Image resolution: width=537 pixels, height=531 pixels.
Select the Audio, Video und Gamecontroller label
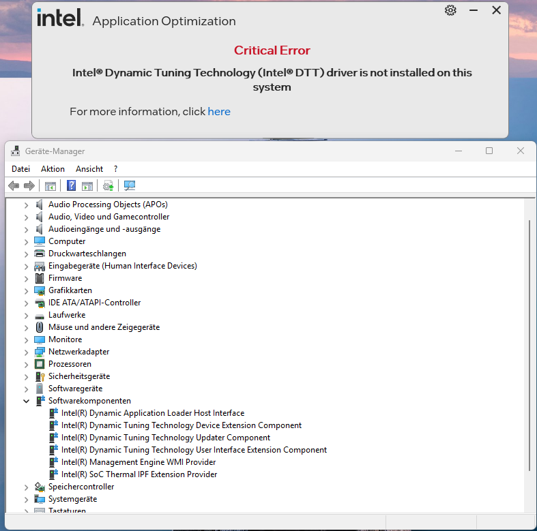(x=108, y=217)
